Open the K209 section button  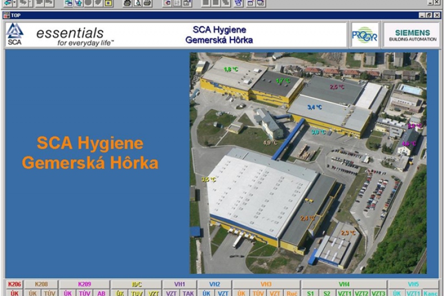coord(84,284)
